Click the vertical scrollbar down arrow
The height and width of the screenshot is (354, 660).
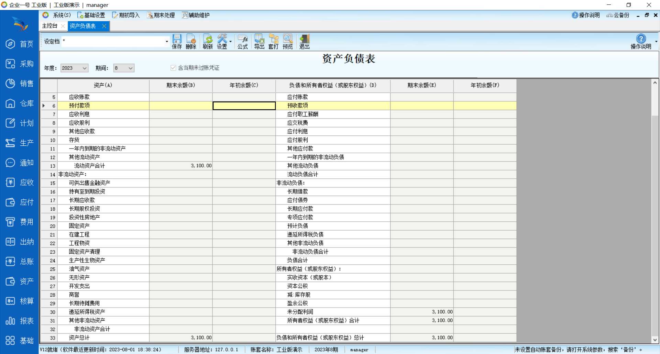coord(655,340)
